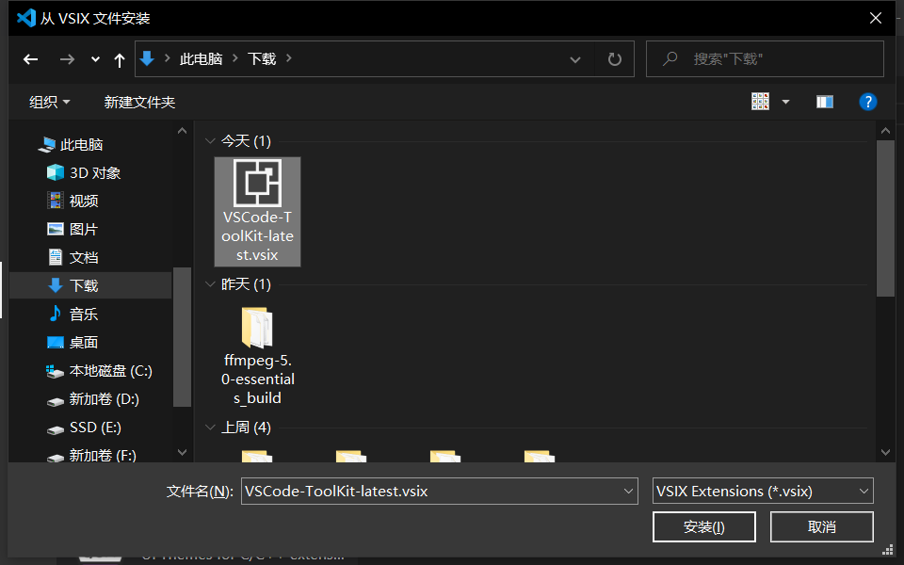
Task: Click the 此电脑 computer icon
Action: (46, 145)
